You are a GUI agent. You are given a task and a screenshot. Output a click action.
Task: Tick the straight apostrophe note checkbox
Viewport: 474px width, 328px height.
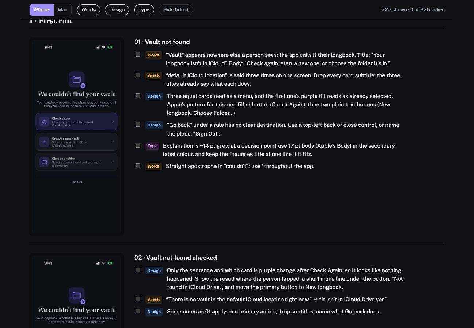coord(138,166)
